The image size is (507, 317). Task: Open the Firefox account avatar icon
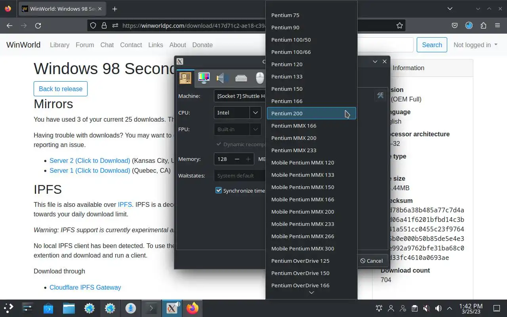point(469,25)
